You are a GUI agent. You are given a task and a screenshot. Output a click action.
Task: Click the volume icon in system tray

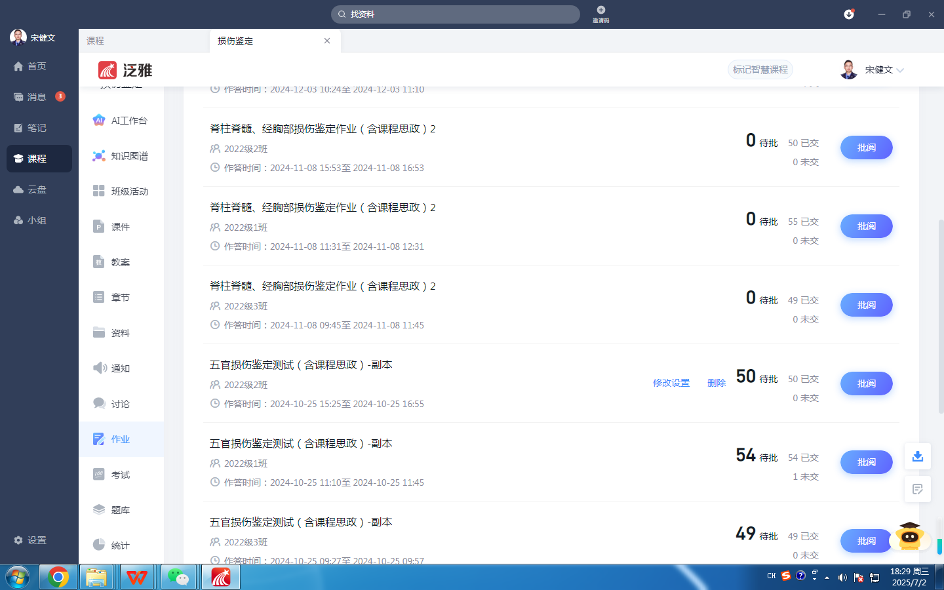(x=842, y=578)
